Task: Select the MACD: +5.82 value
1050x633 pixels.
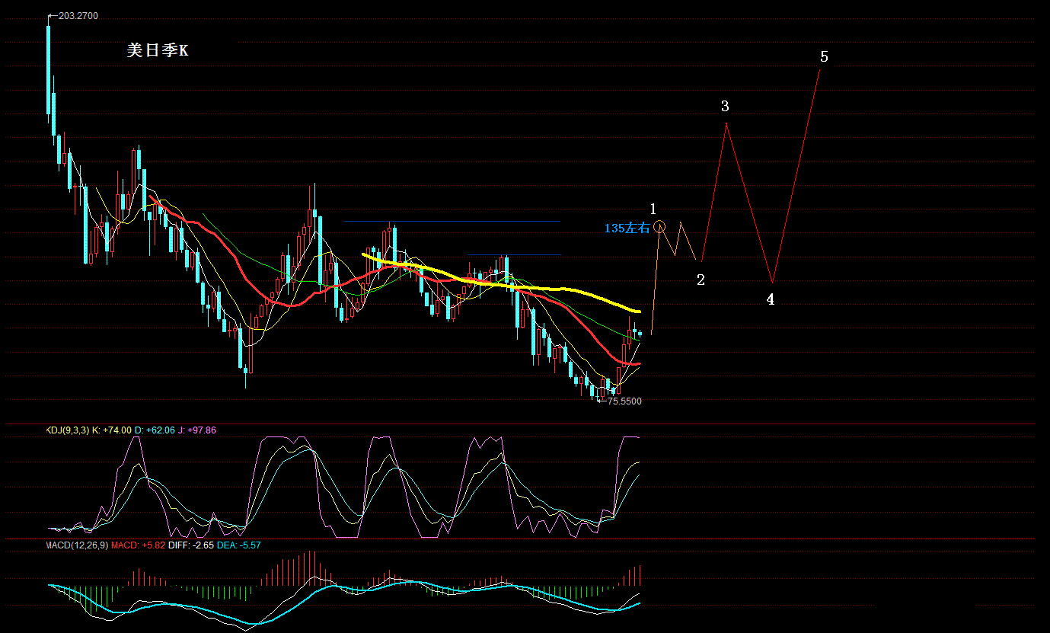Action: pyautogui.click(x=139, y=545)
